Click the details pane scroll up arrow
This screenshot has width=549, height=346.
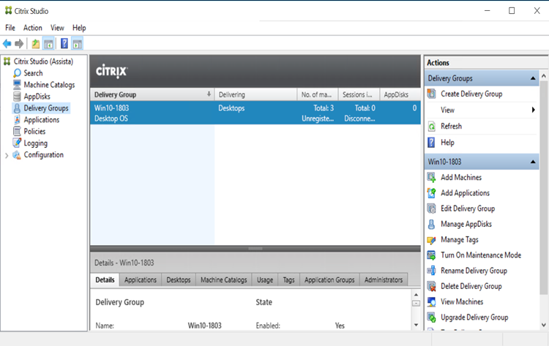(x=416, y=295)
